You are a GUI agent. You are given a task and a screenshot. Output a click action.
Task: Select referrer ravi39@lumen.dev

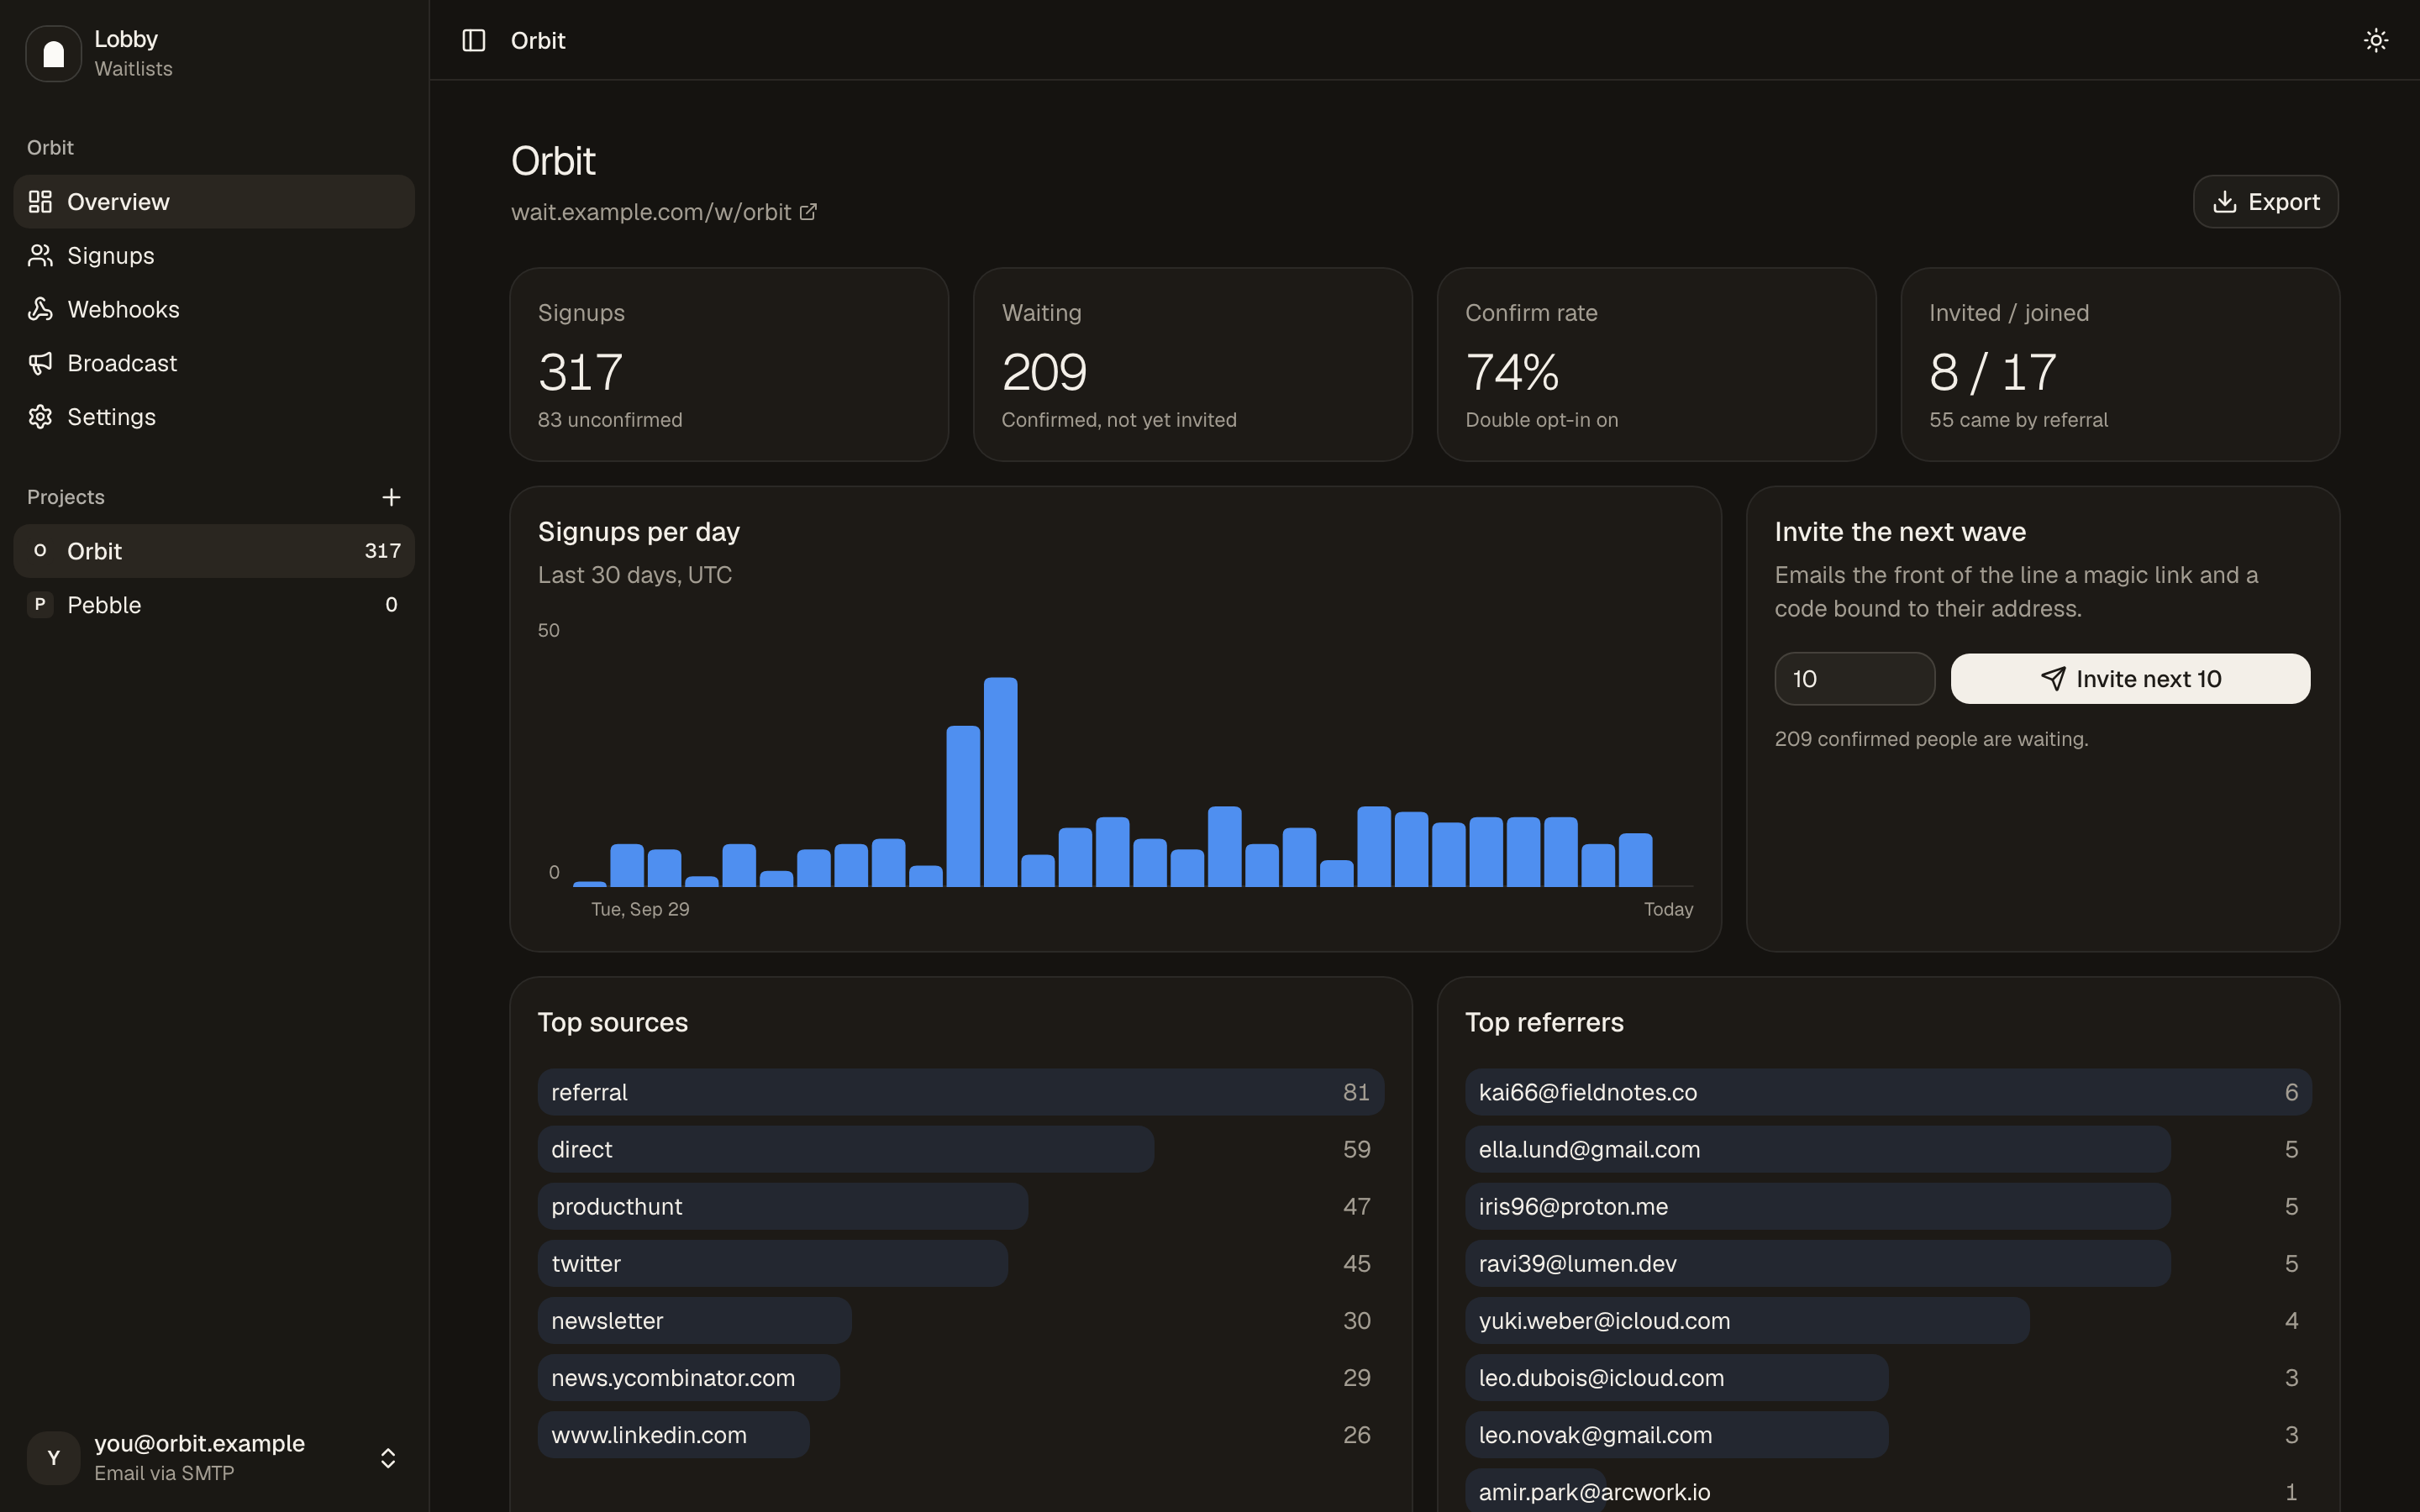[1888, 1263]
